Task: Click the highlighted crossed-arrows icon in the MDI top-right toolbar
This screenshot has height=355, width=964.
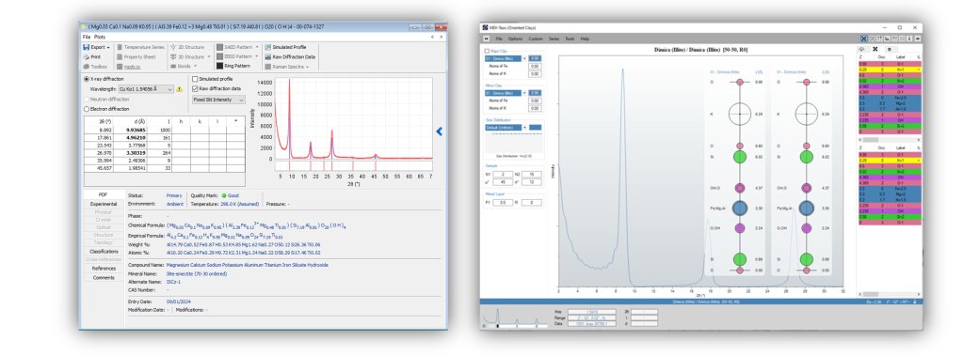Action: pyautogui.click(x=864, y=39)
